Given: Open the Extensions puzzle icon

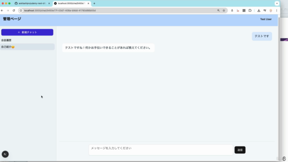Looking at the screenshot, I should [x=250, y=10].
